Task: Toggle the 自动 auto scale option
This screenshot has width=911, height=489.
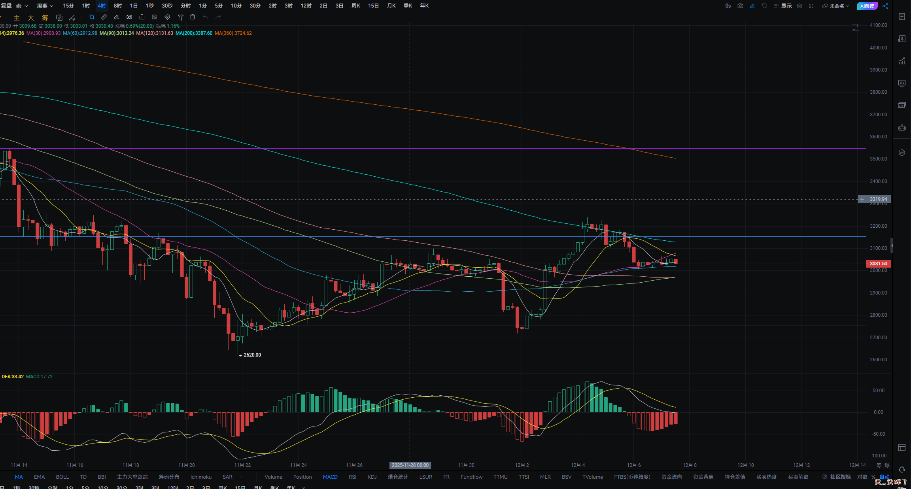Action: coord(884,477)
